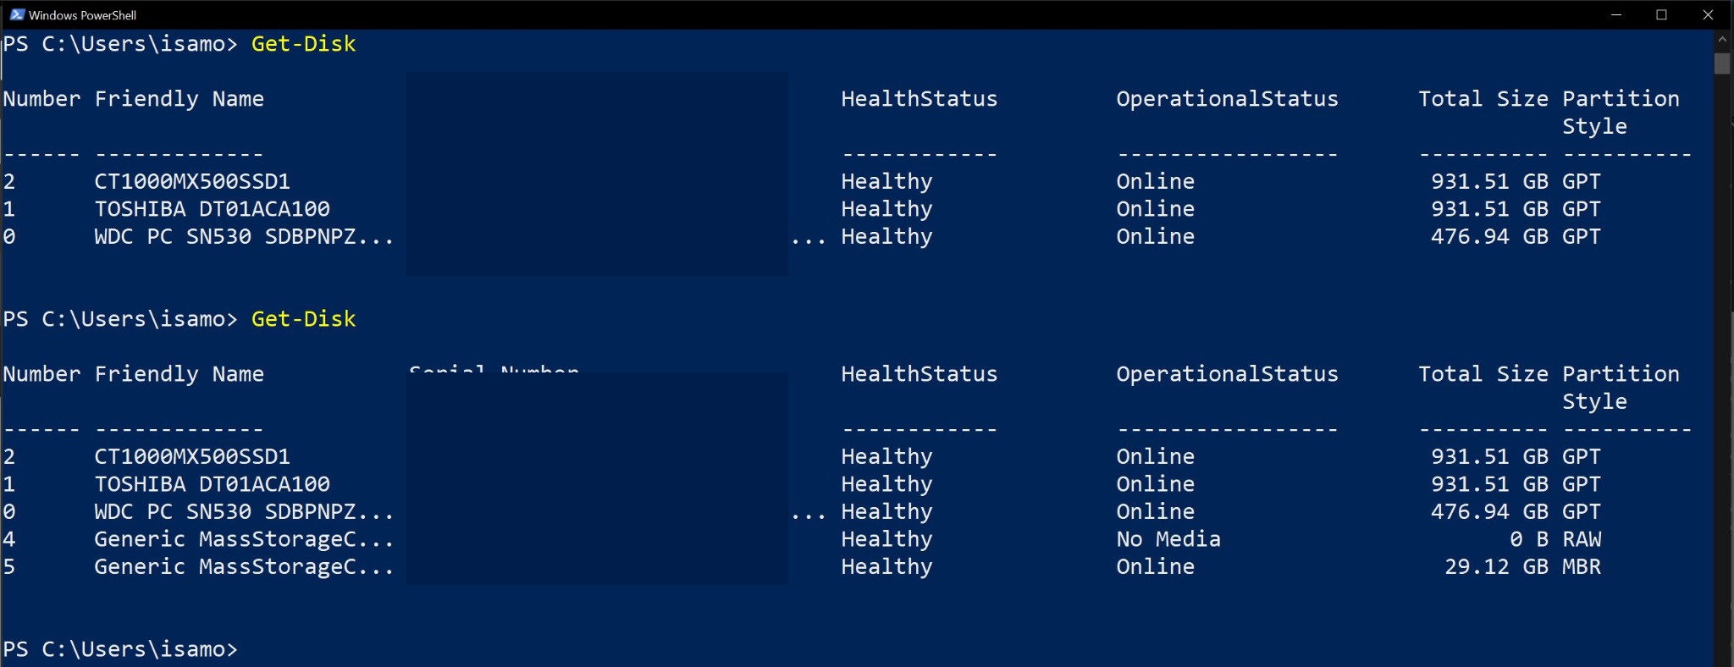Click "Generic MassStorageC..." name of disk 5

point(244,566)
